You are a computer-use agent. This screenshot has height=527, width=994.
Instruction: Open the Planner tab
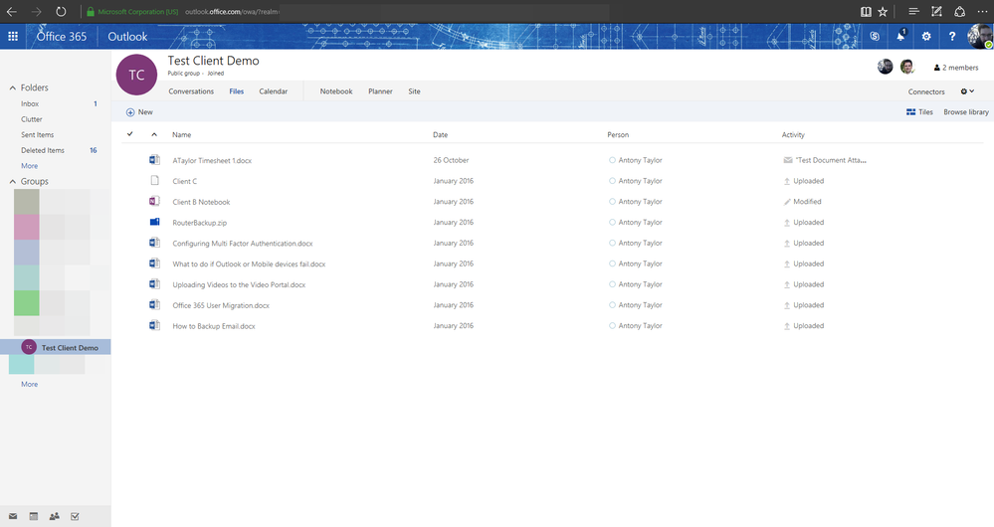[380, 91]
